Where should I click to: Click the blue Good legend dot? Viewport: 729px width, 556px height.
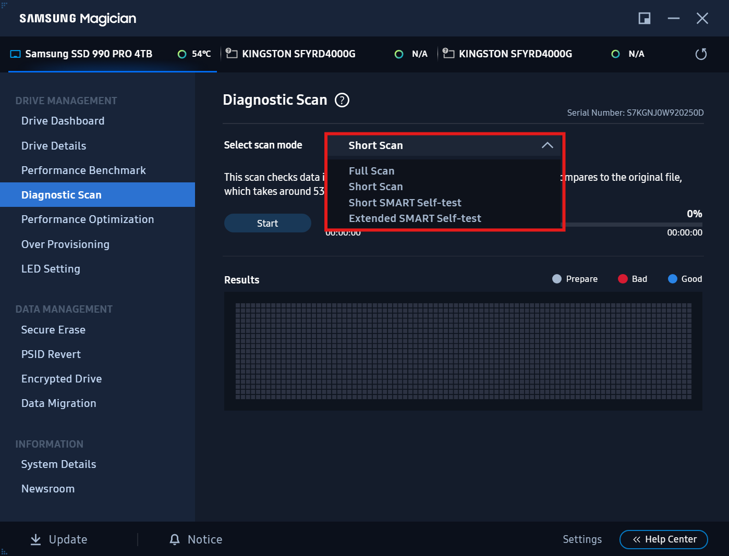pyautogui.click(x=673, y=279)
